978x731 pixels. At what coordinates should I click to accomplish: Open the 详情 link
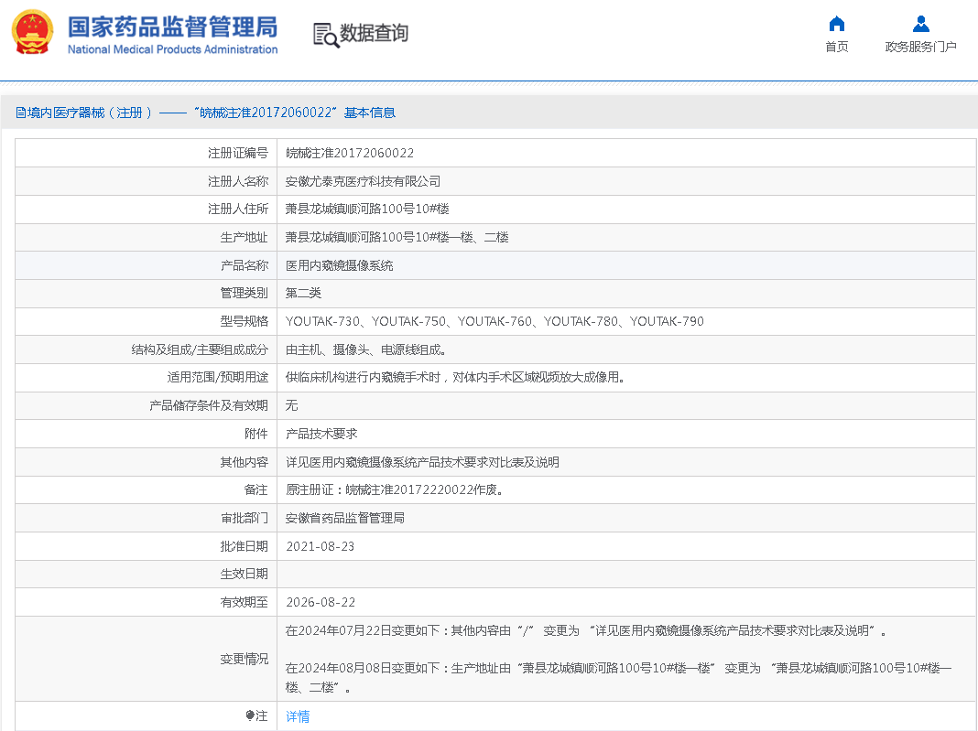click(x=298, y=716)
